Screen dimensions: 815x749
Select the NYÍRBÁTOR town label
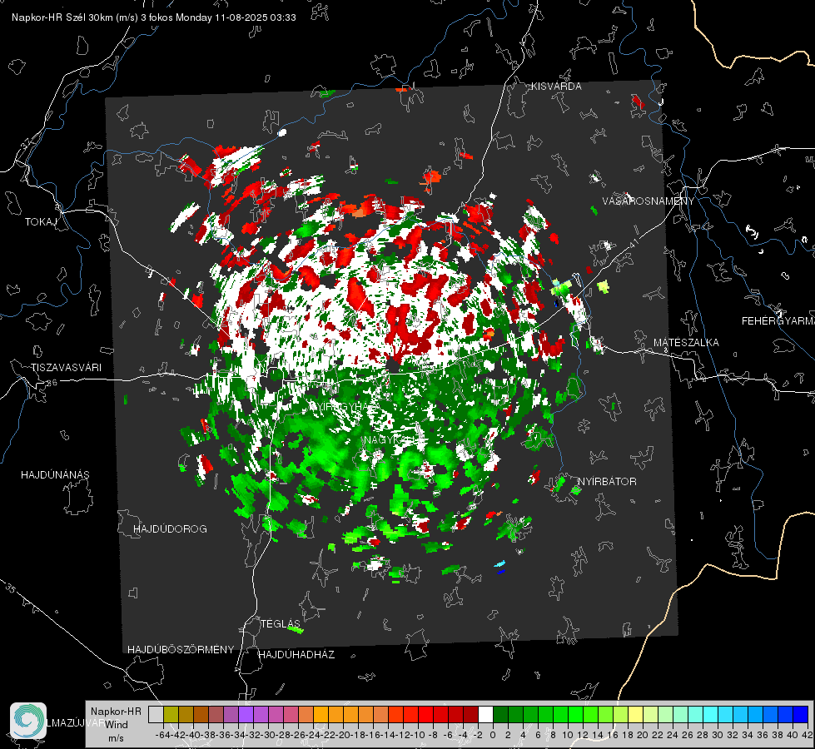[607, 482]
